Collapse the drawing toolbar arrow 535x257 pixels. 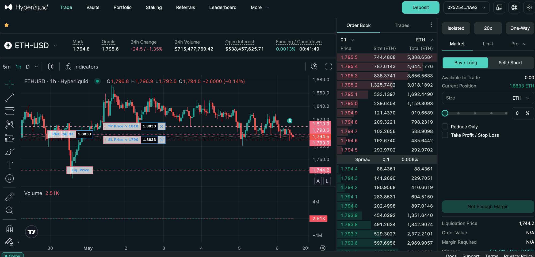(x=19, y=242)
